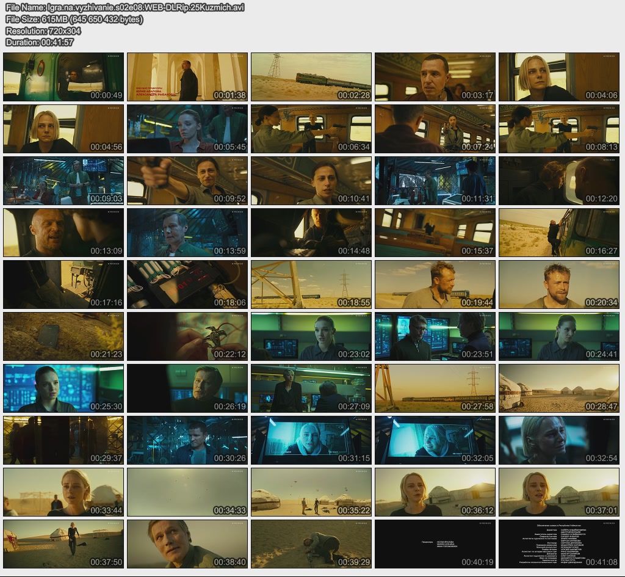The height and width of the screenshot is (577, 625).
Task: Select the frame timestamped 00:05:45
Action: tap(187, 129)
